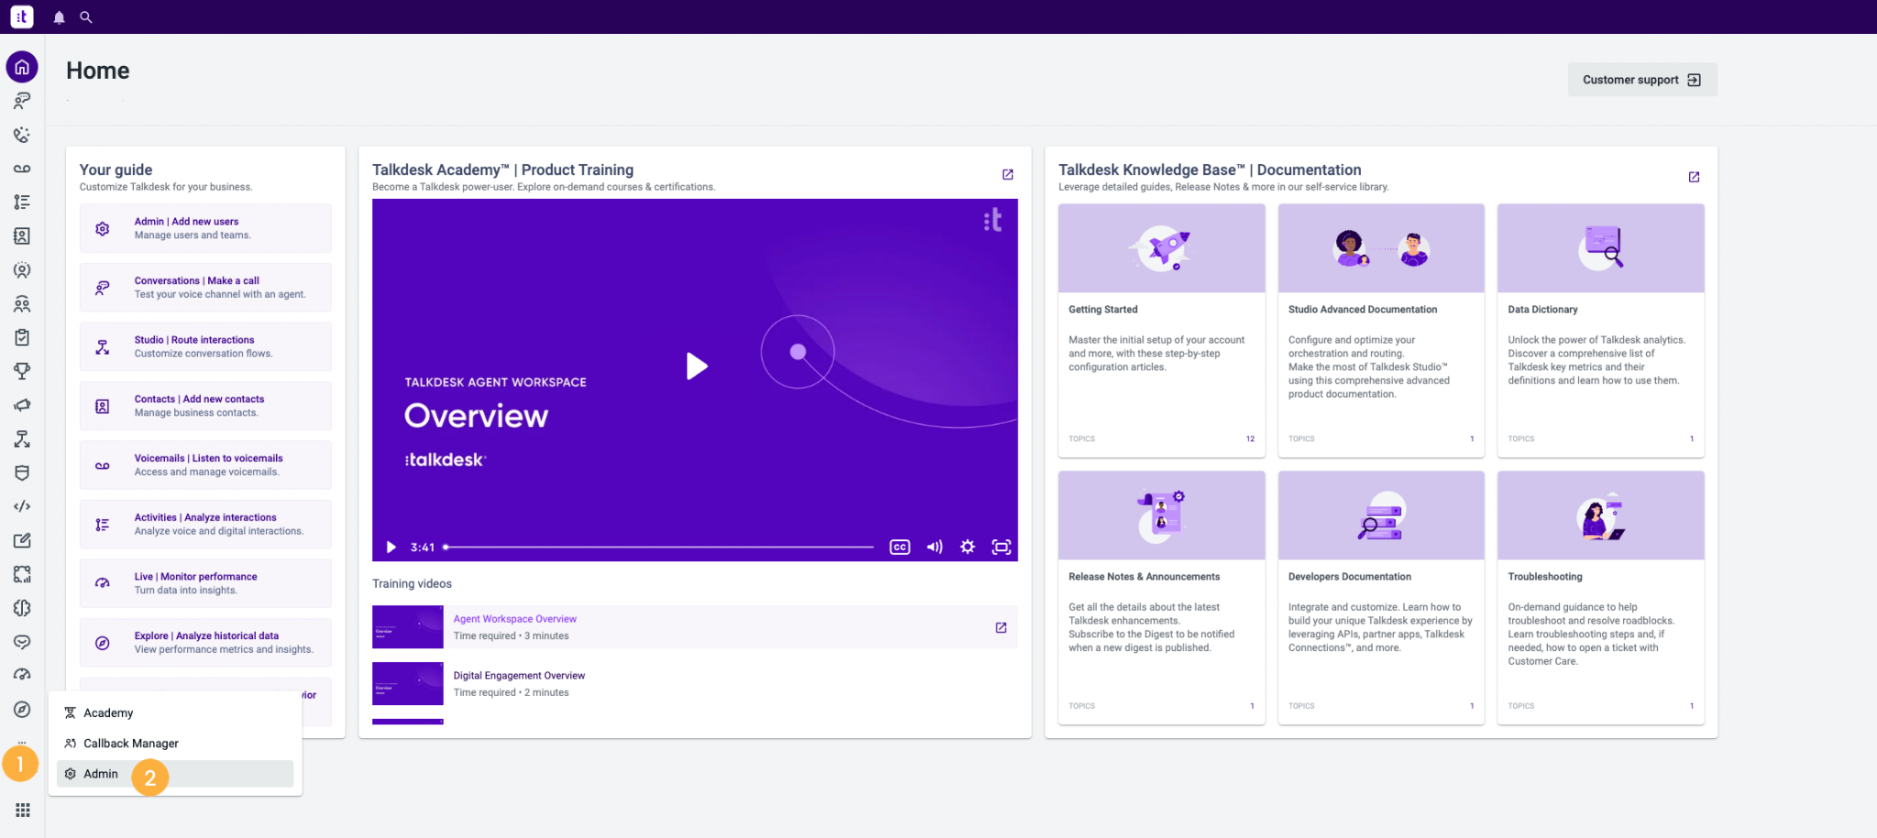This screenshot has width=1877, height=838.
Task: Open the Troubleshooting documentation card
Action: 1600,597
